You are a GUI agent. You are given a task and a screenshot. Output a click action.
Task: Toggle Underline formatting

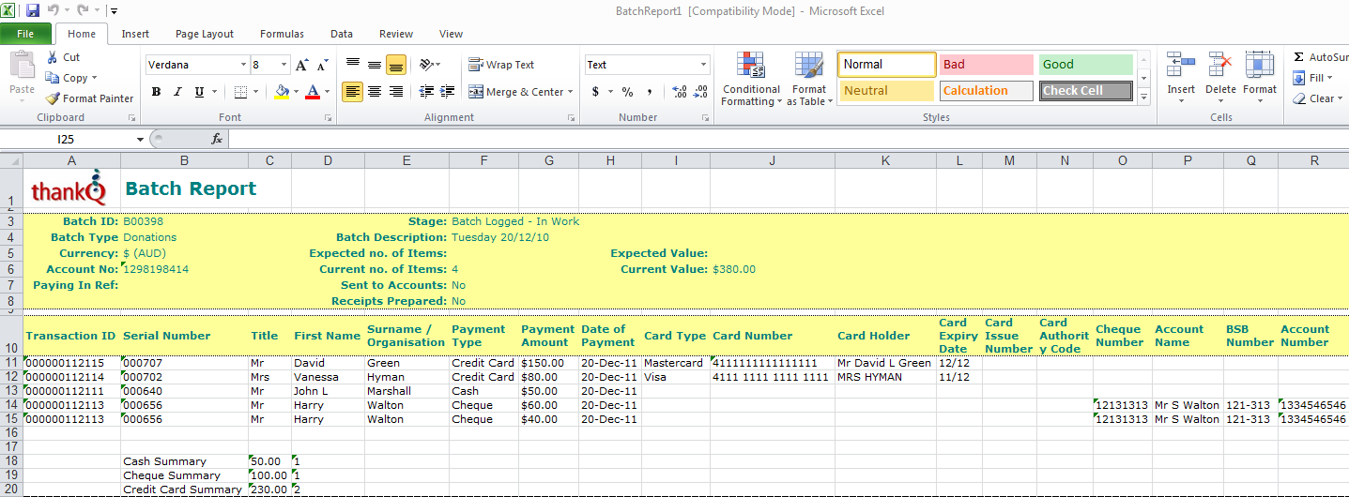199,92
